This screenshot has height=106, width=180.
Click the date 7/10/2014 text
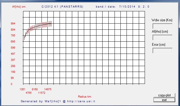(x=127, y=7)
